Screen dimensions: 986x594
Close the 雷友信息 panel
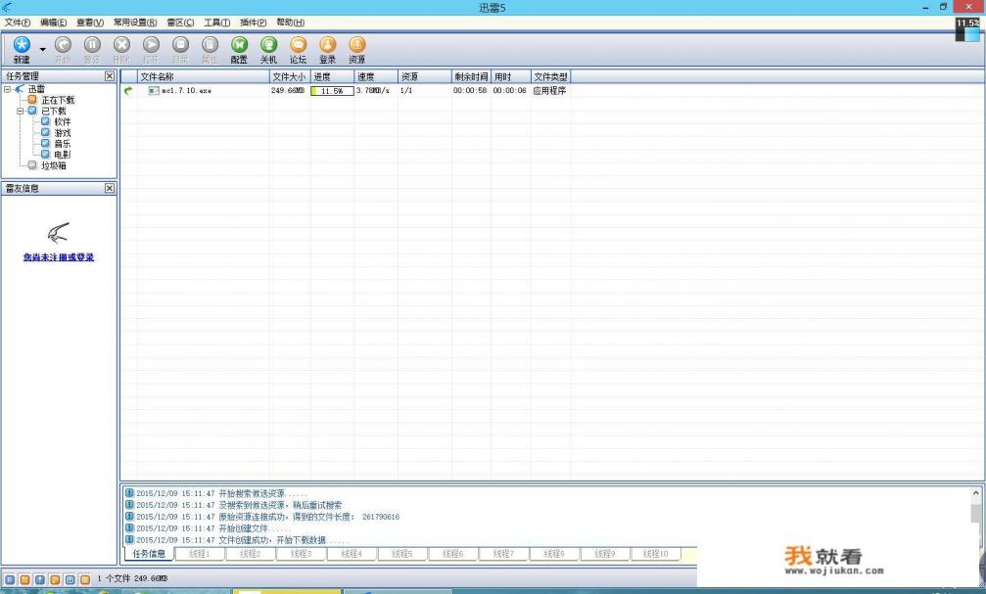(110, 188)
